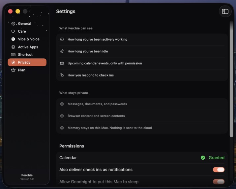The image size is (236, 189).
Task: Click the clock icon beside actively working
Action: (62, 40)
